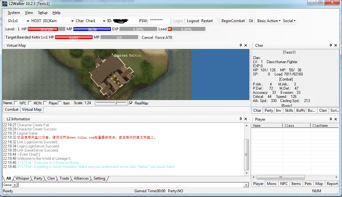This screenshot has height=197, width=342.
Task: Close the Virtual Map panel
Action: pyautogui.click(x=246, y=45)
